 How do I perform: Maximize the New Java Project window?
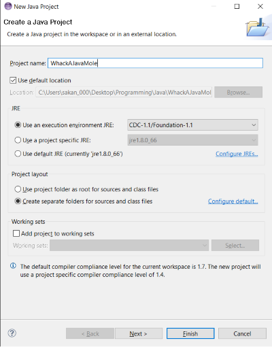[237, 6]
